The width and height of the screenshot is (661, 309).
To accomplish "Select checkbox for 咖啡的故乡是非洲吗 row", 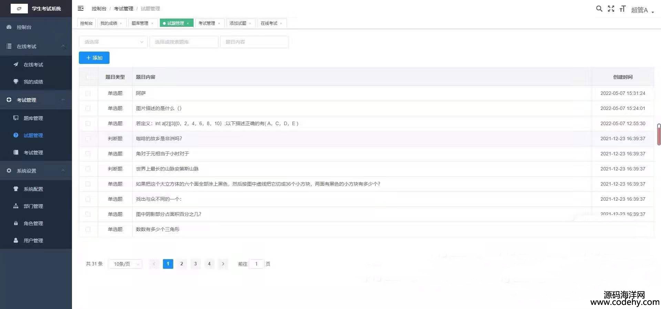I will (88, 139).
